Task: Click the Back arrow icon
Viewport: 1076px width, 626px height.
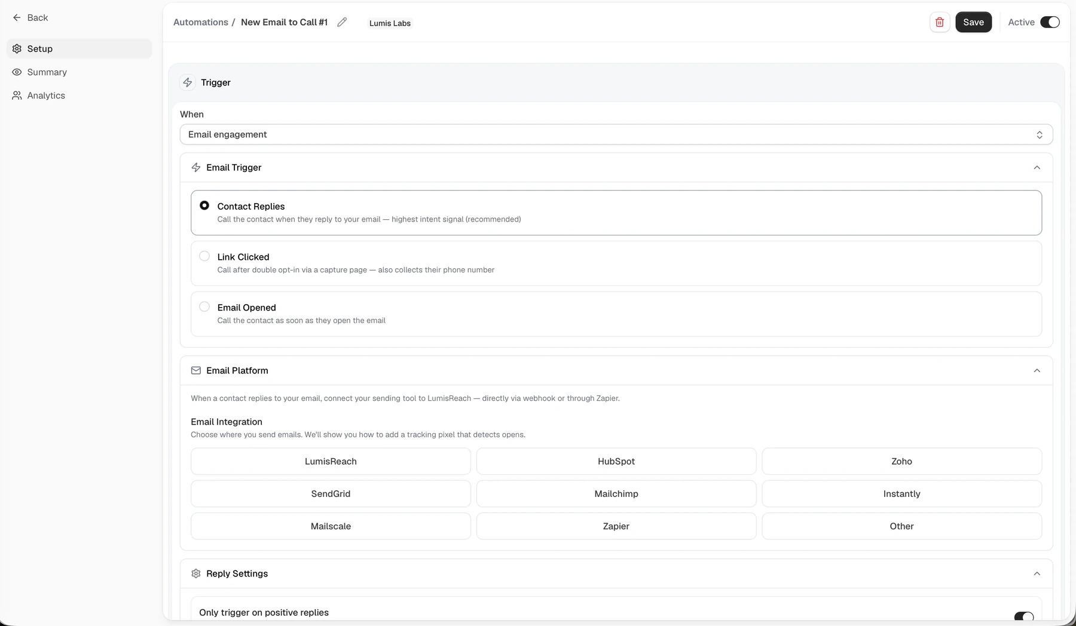Action: pyautogui.click(x=17, y=18)
